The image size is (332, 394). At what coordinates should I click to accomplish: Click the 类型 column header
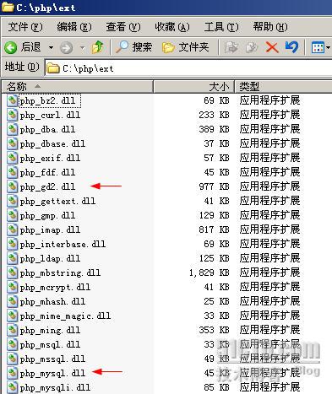(x=283, y=87)
